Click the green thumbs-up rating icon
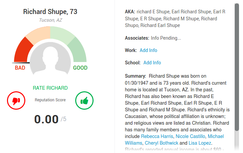The width and height of the screenshot is (243, 153). pos(84,100)
